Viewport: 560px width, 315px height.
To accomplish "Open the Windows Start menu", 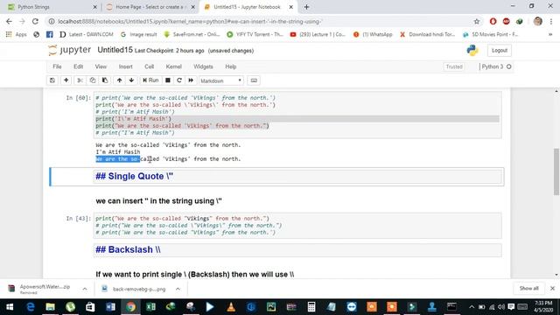I will click(x=10, y=307).
